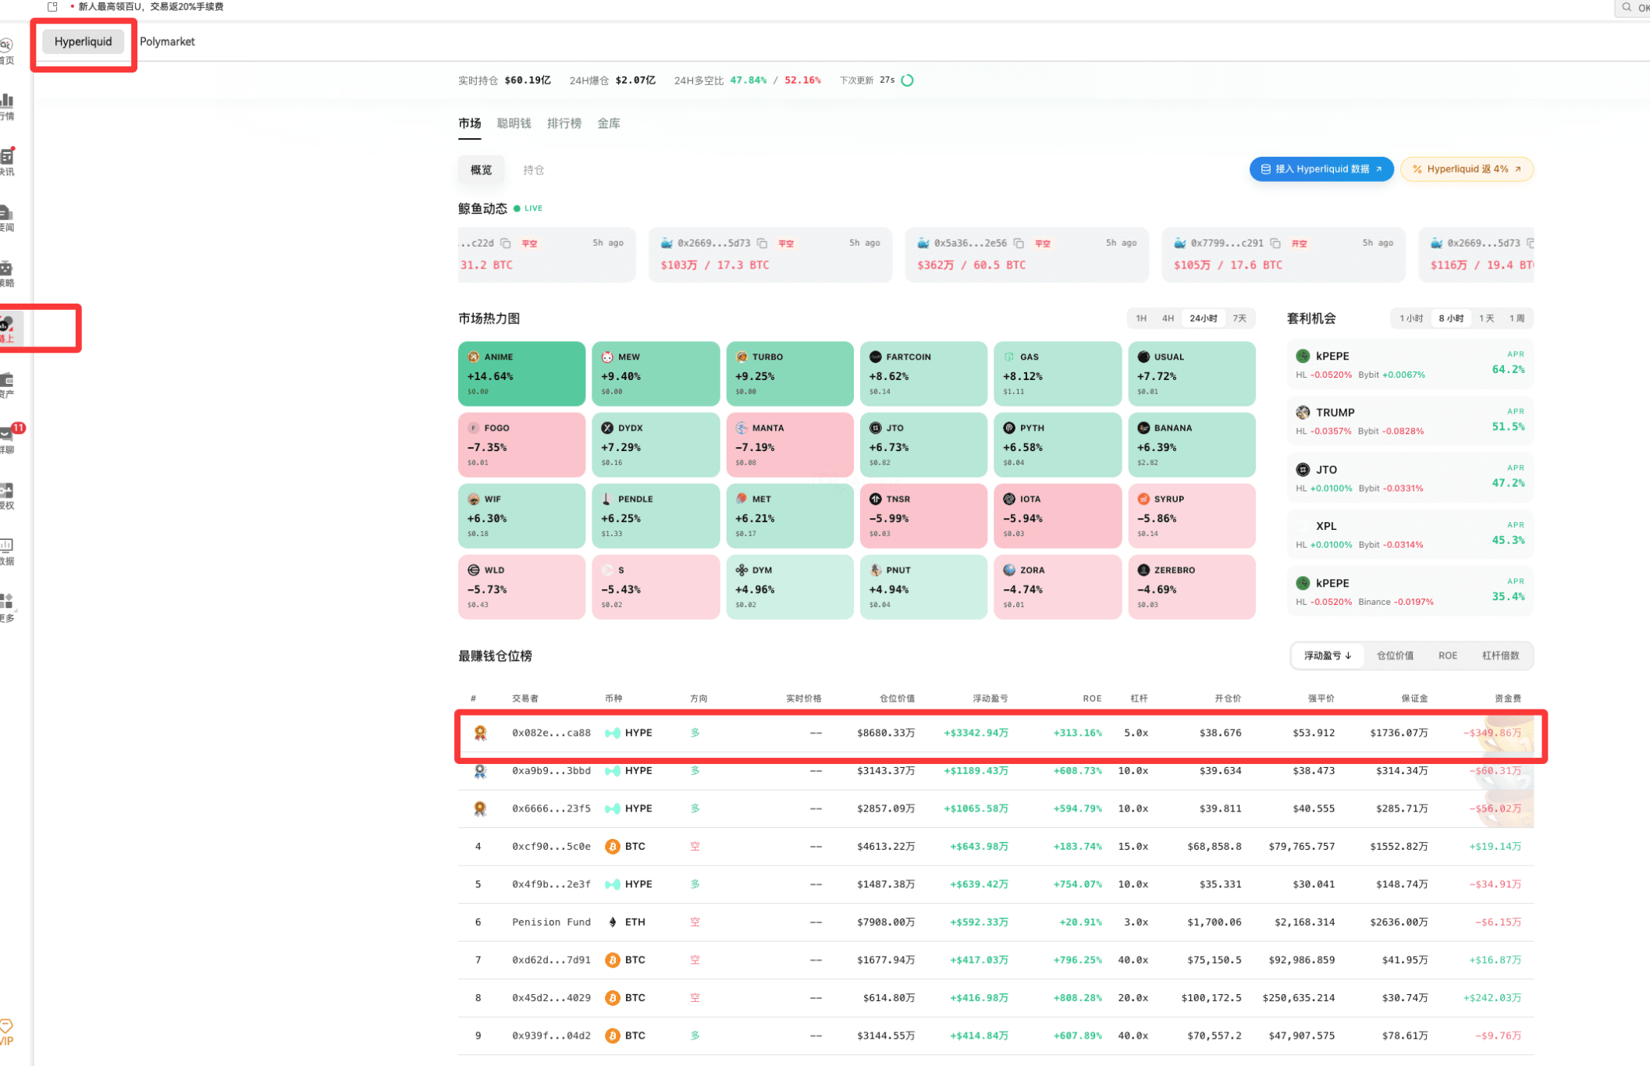Open the ZEREBRO -4.69% heatmap tile

pyautogui.click(x=1192, y=587)
